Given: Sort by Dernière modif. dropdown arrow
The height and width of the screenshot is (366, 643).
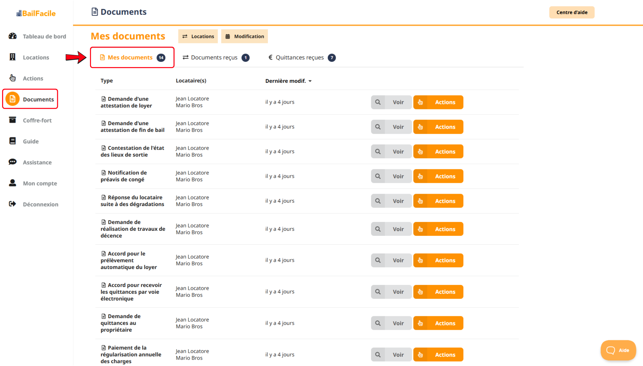Looking at the screenshot, I should (x=310, y=81).
